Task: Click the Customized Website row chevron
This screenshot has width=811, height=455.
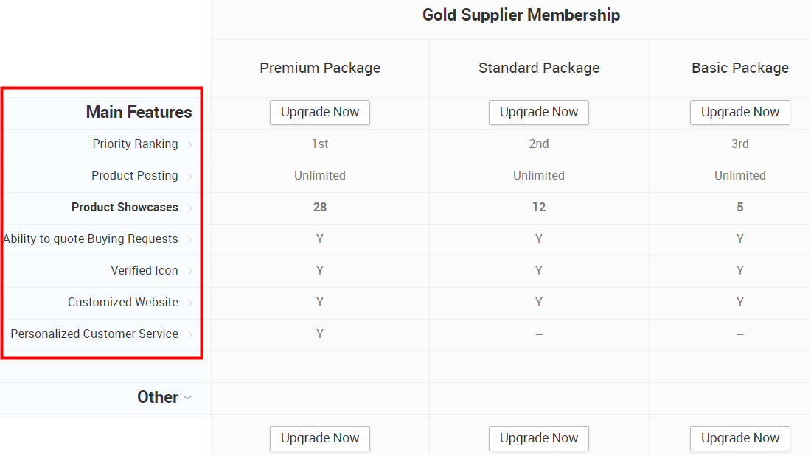Action: pyautogui.click(x=190, y=303)
